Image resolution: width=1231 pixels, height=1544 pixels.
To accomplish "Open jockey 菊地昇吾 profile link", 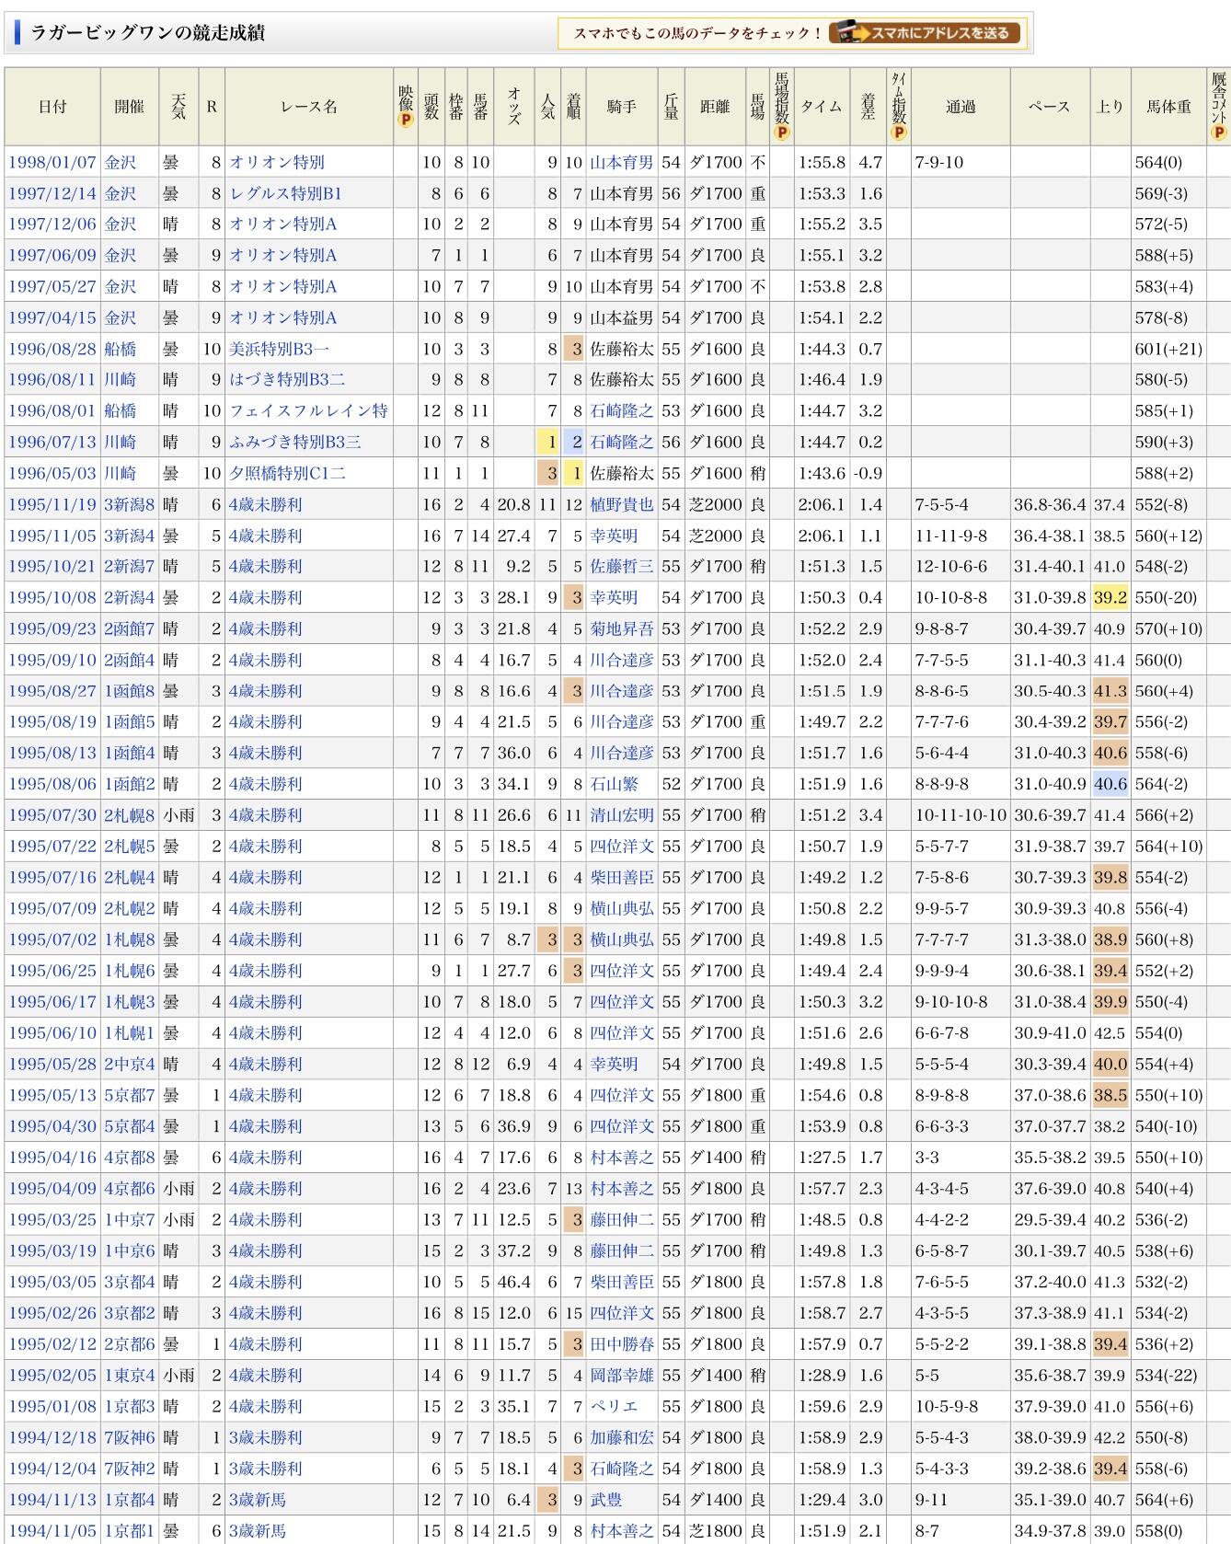I will point(622,628).
